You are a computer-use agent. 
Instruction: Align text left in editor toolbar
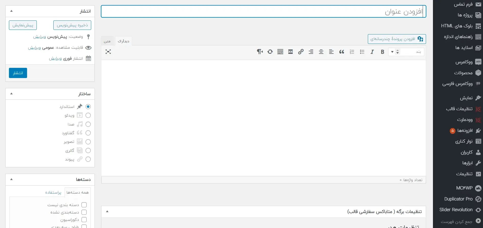tap(331, 52)
